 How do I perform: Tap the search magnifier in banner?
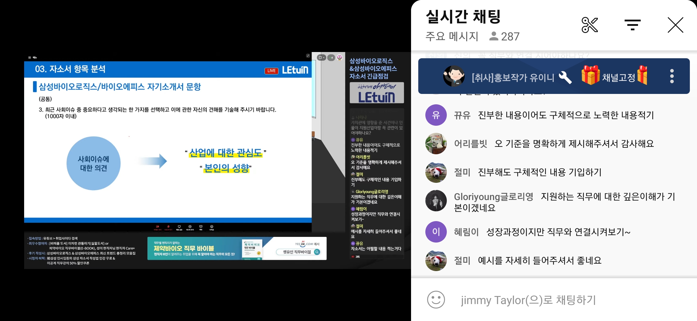point(317,252)
